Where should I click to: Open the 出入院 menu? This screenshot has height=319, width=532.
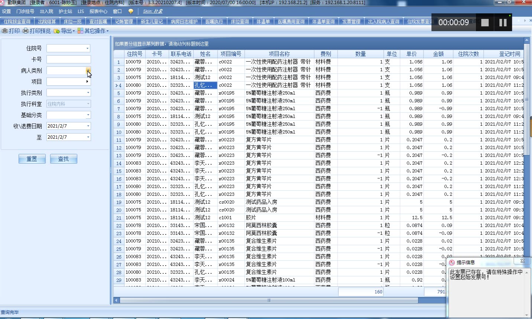click(x=46, y=11)
